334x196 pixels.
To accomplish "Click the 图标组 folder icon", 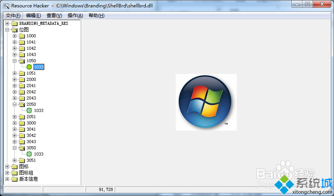I will [x=14, y=173].
